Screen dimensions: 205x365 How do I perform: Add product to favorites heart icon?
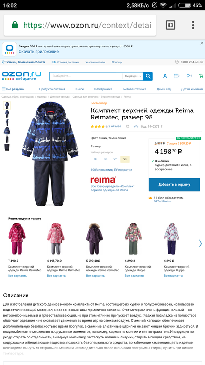tap(128, 127)
